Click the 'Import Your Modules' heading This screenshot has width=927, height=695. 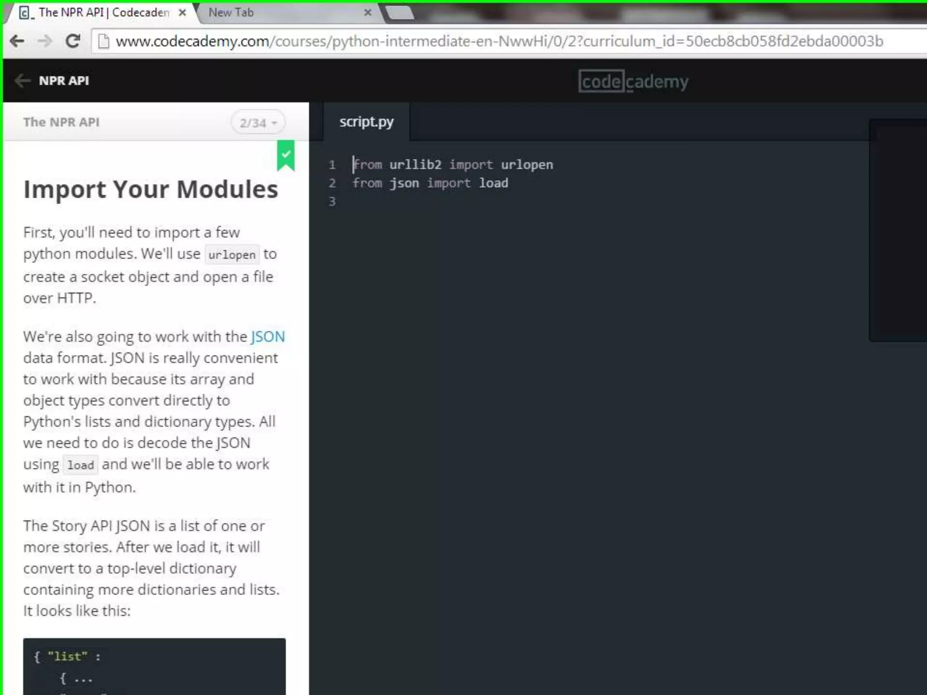(x=151, y=189)
